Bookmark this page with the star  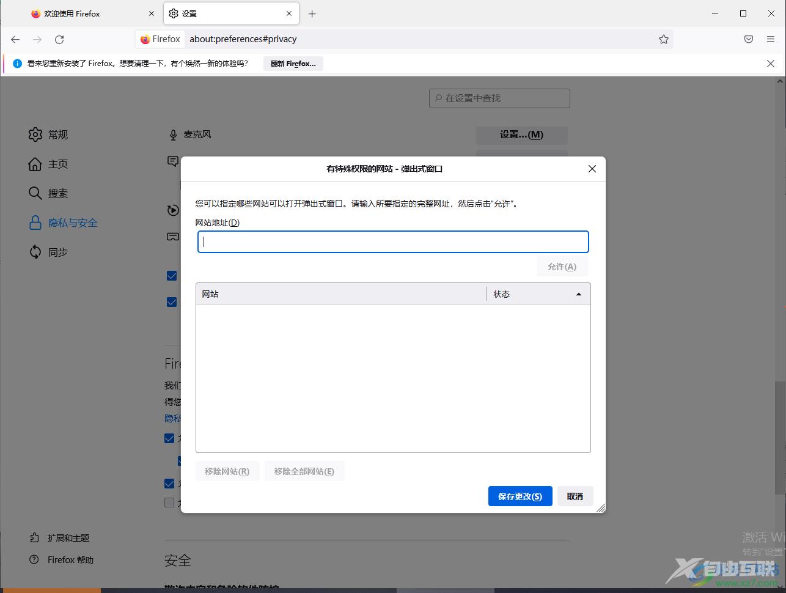click(664, 39)
